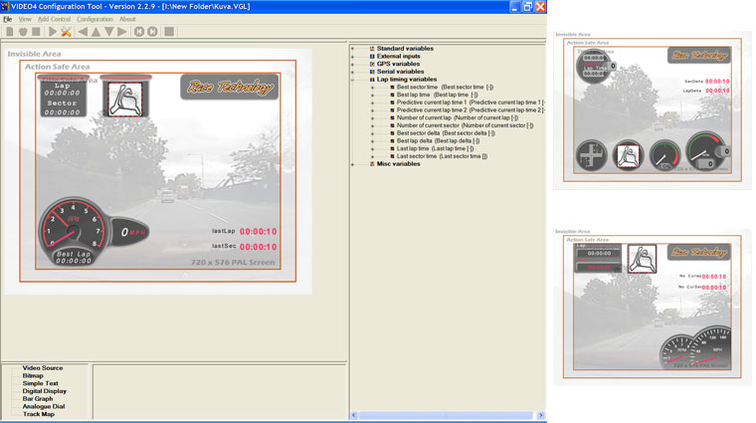
Task: Open the File menu
Action: (8, 19)
